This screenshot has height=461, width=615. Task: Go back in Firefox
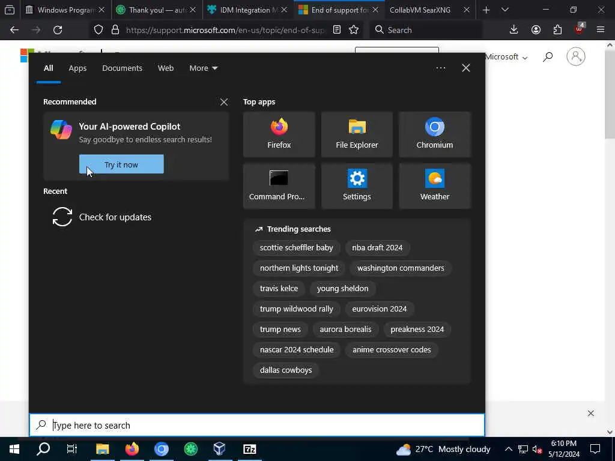click(14, 30)
